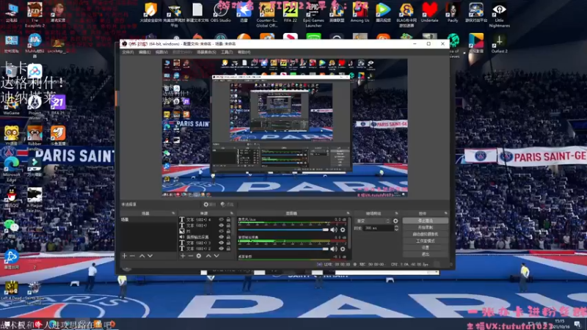
Task: Move selected scene down with arrow
Action: (150, 256)
